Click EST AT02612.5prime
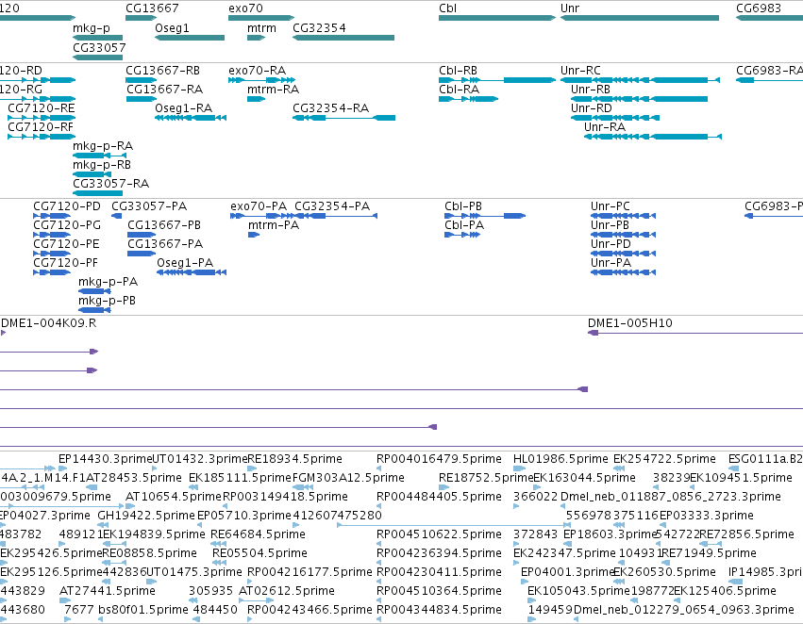Viewport: 803px width, 624px height. [287, 591]
